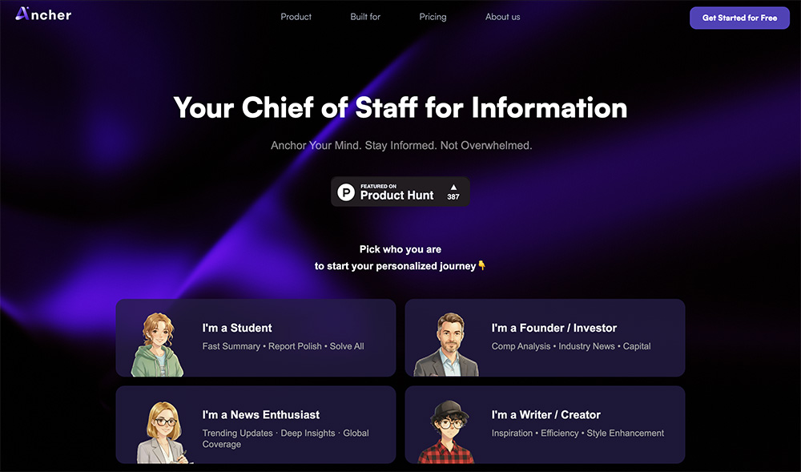Select the Student avatar in green hoodie
The image size is (801, 472).
click(157, 345)
